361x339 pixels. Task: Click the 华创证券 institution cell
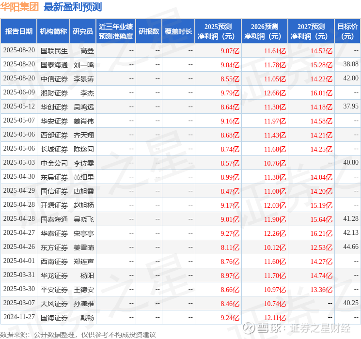coord(54,107)
